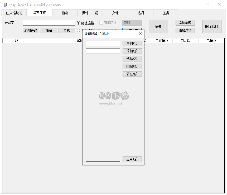The image size is (227, 195).
Task: Switch to the 搜索 tab
Action: [x=65, y=13]
